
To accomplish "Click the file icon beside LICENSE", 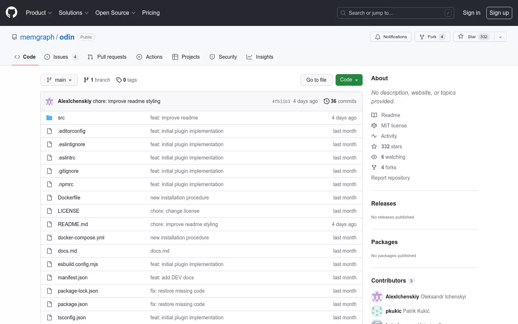I will tap(49, 211).
